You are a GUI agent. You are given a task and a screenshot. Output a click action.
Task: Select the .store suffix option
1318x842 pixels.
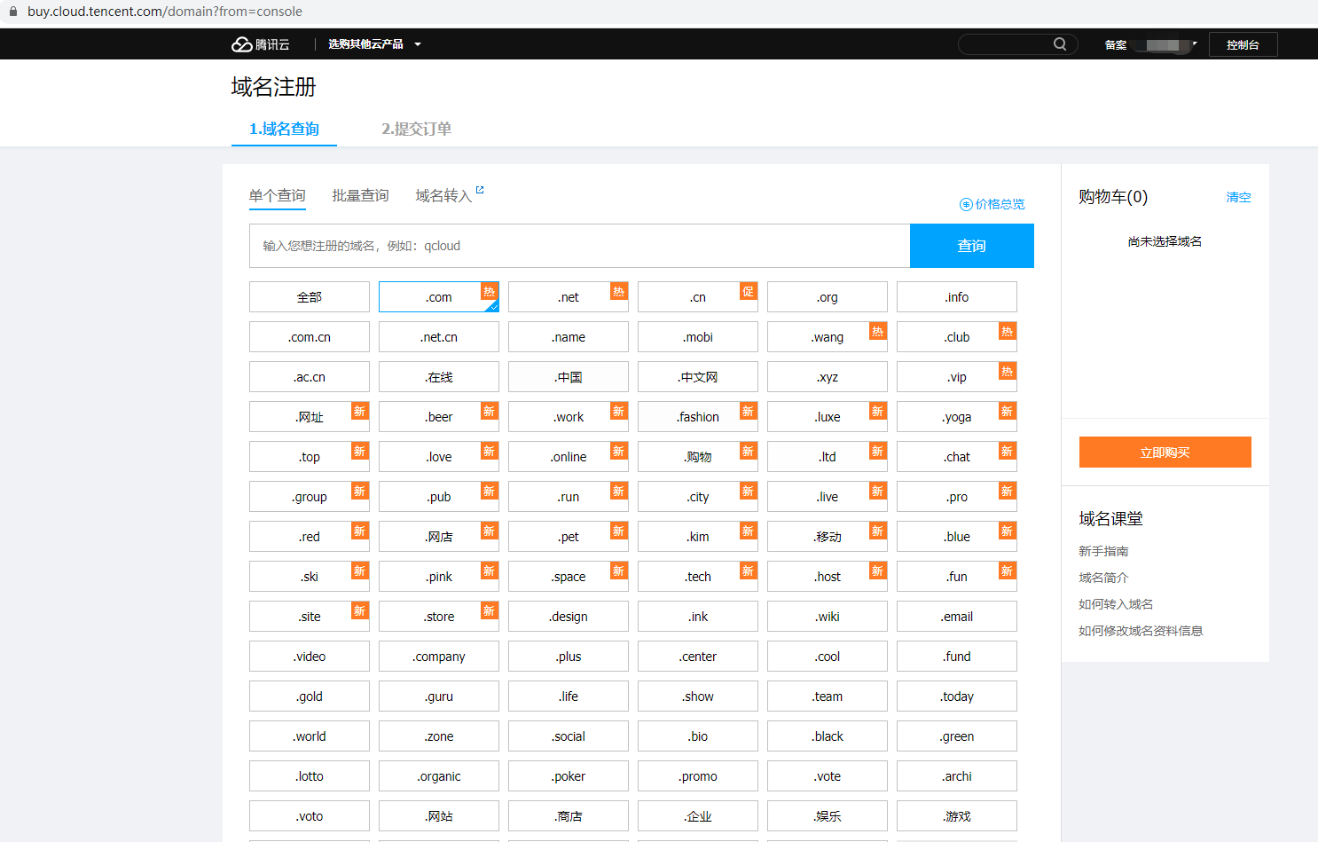coord(439,617)
